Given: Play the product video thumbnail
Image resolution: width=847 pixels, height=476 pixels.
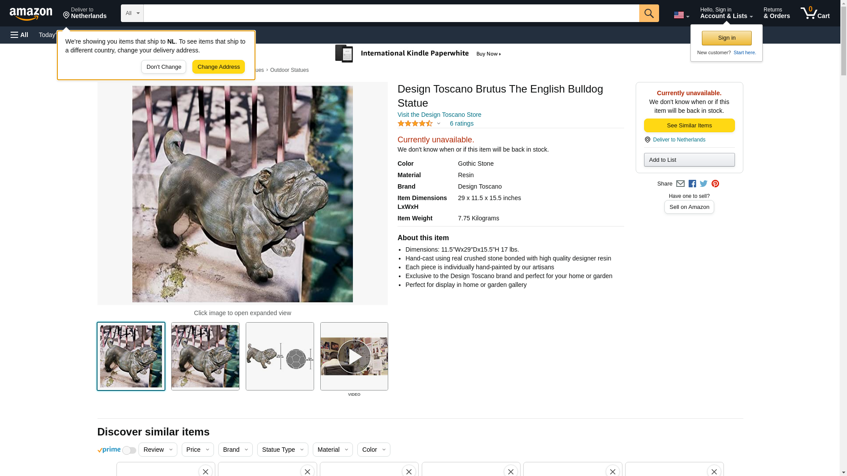Looking at the screenshot, I should tap(354, 356).
